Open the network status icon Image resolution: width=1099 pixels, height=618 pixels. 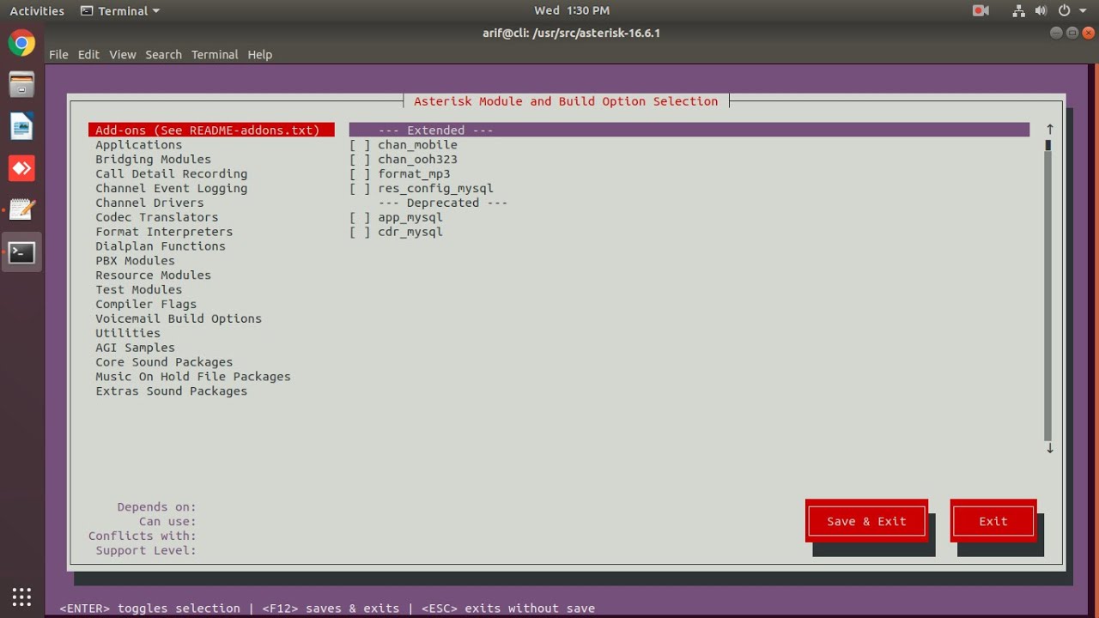(x=1018, y=11)
